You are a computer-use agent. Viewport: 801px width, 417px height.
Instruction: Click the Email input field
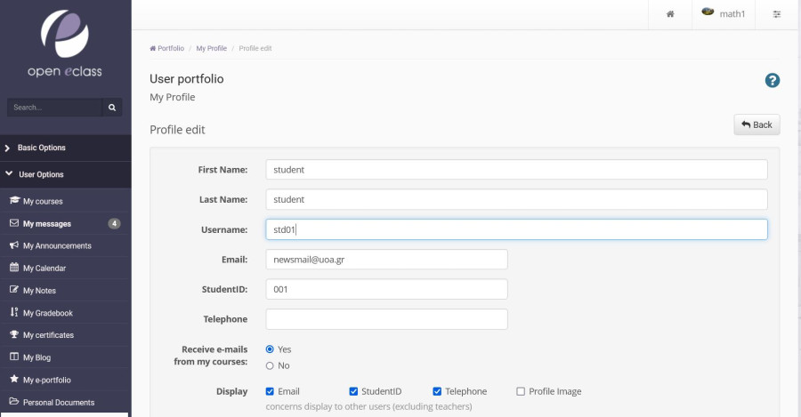387,260
